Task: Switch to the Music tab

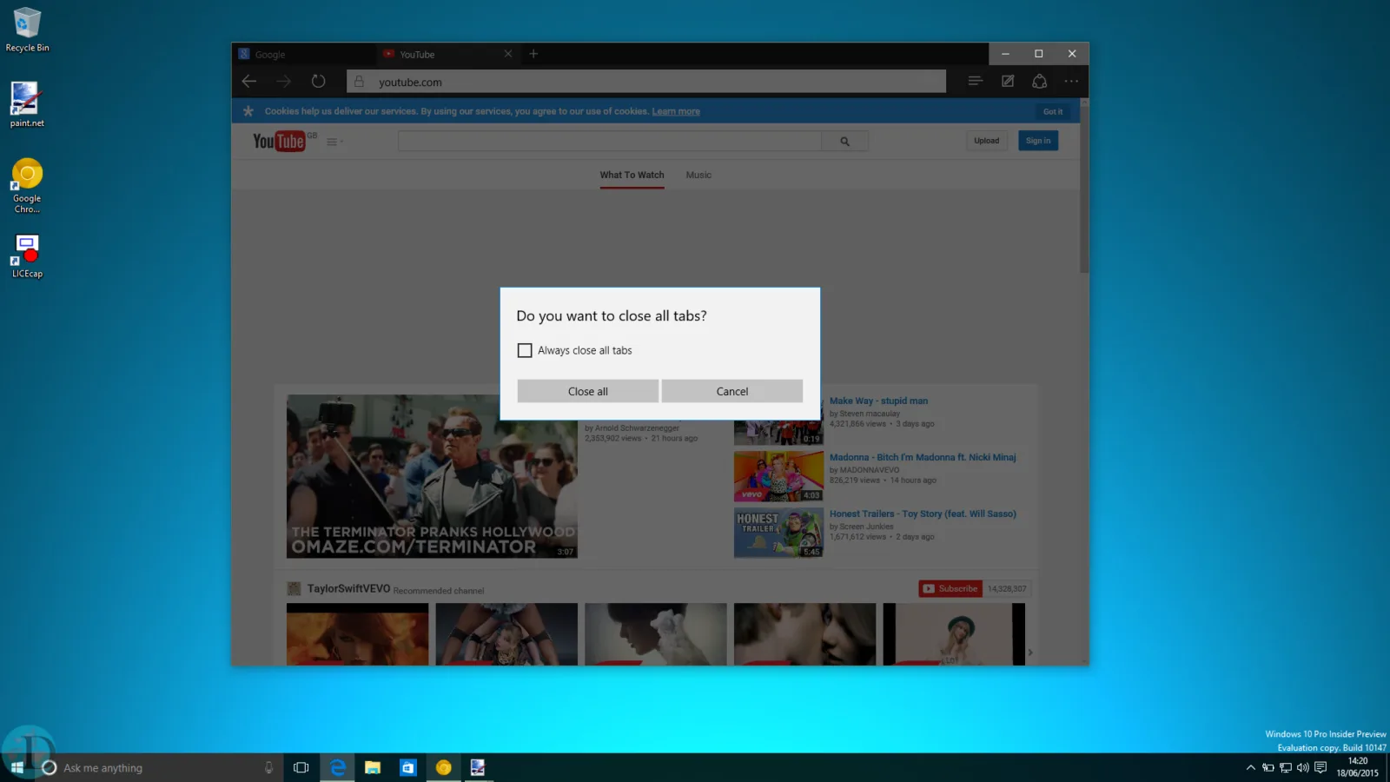Action: [x=698, y=175]
